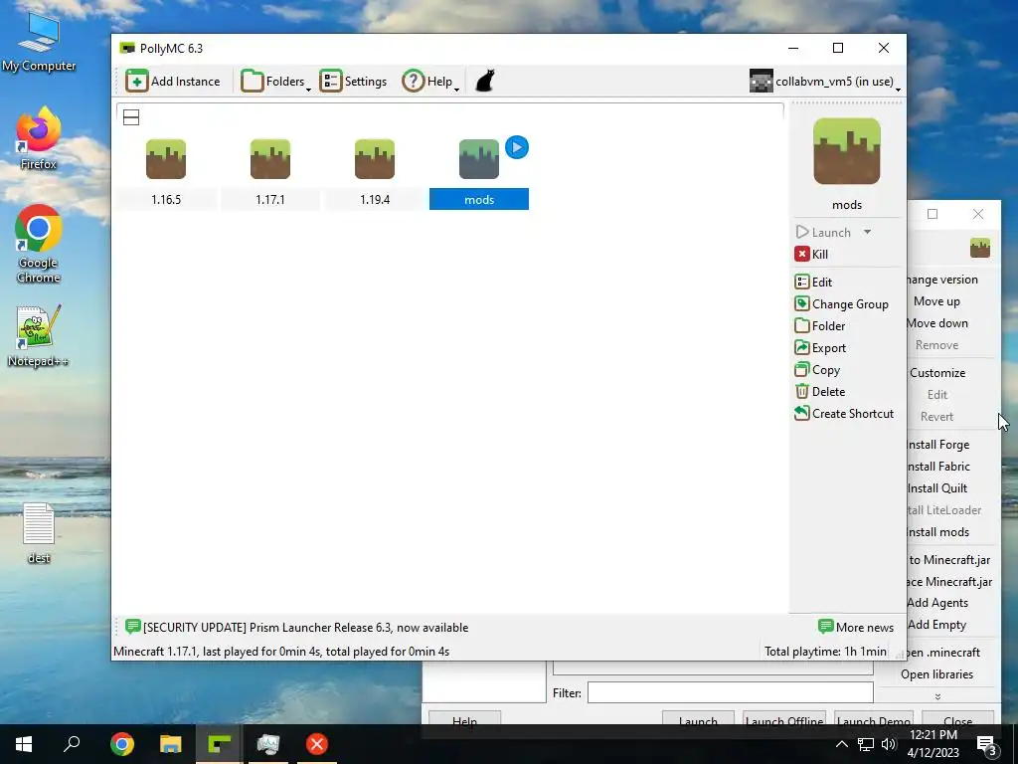Screen dimensions: 1018x764
Task: Open Google Chrome desktop shortcut
Action: (39, 244)
